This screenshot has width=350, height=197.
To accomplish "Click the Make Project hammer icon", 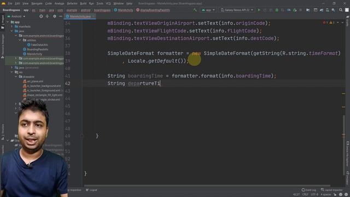I will coord(195,10).
